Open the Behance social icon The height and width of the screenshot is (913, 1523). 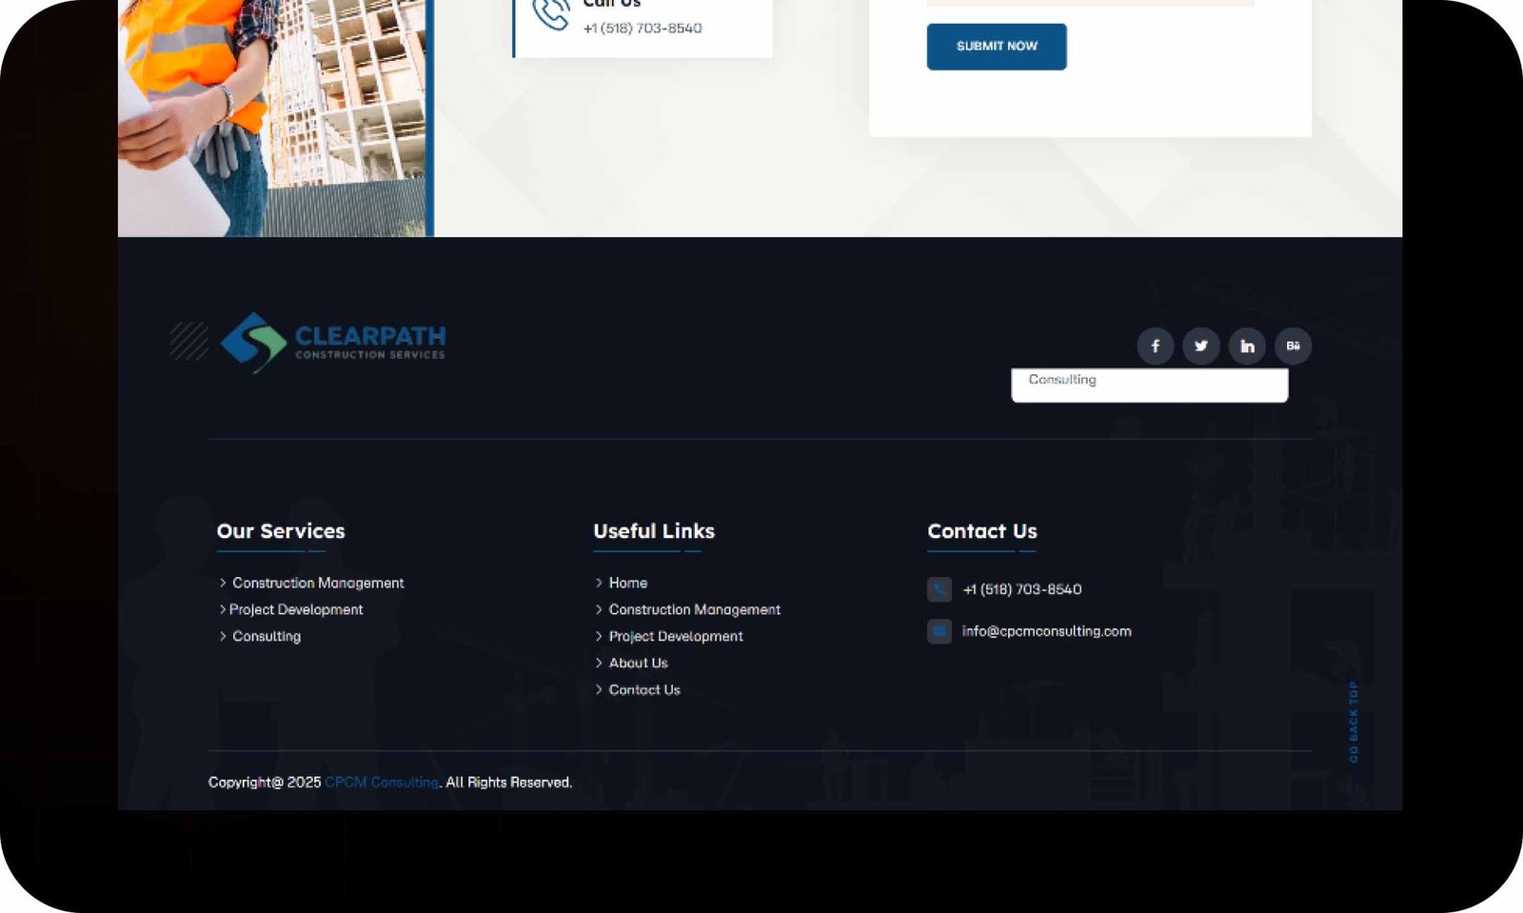tap(1293, 346)
